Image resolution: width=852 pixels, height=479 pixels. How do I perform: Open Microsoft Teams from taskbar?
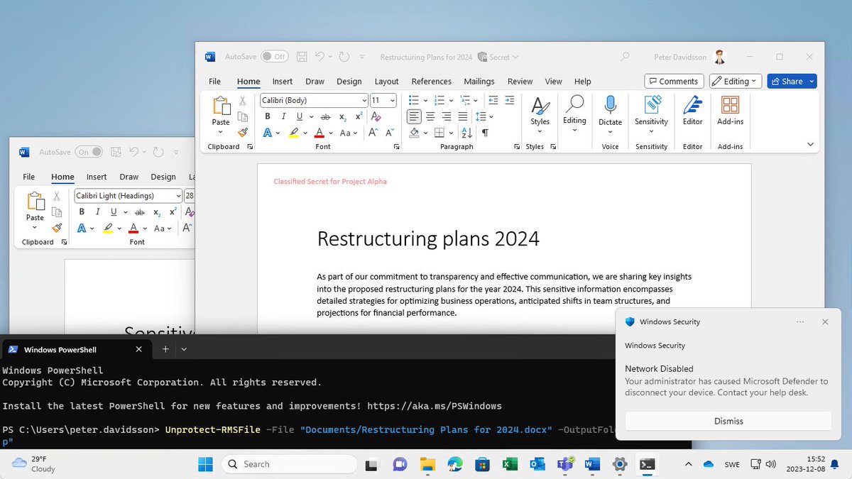click(565, 464)
